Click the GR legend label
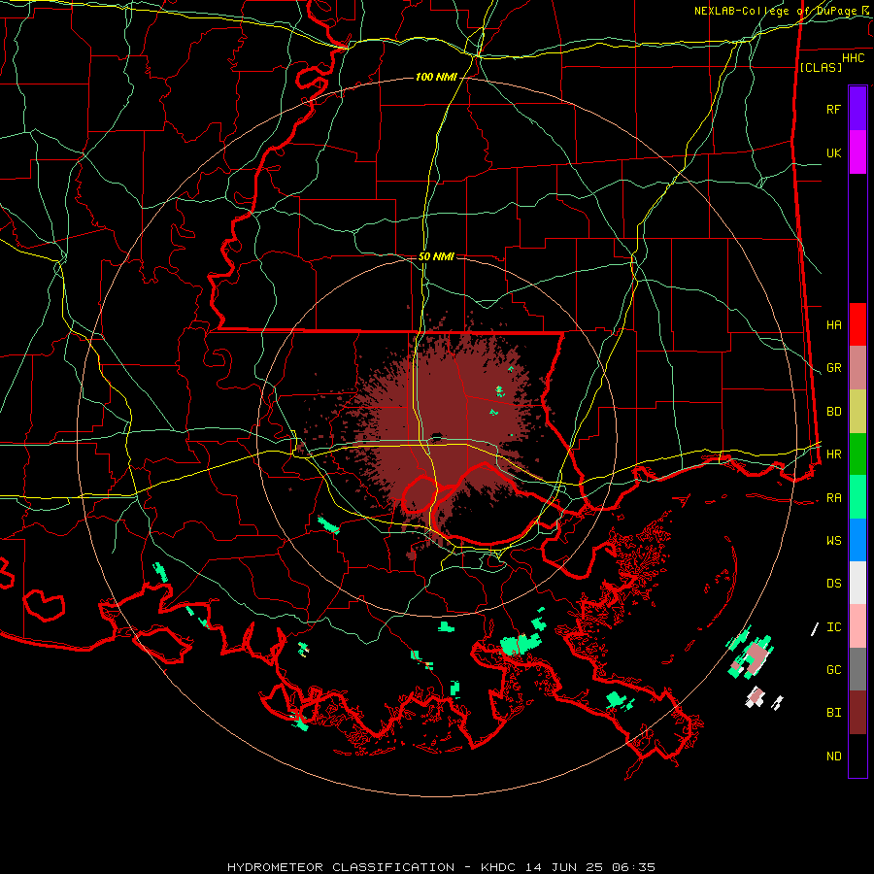 (833, 368)
